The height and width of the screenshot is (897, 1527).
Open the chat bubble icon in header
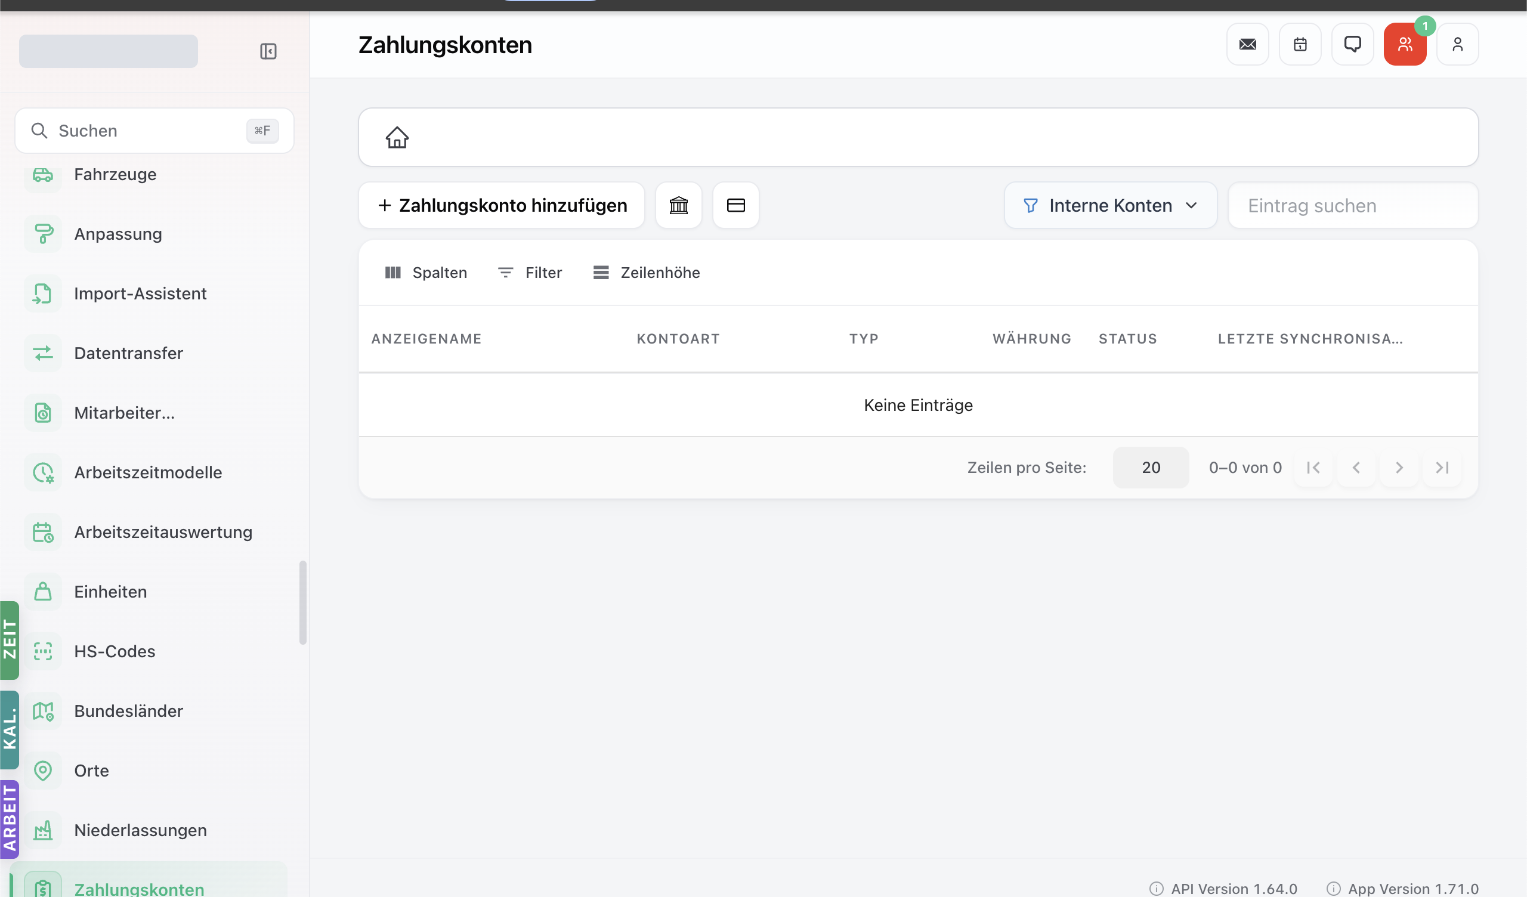(1352, 44)
